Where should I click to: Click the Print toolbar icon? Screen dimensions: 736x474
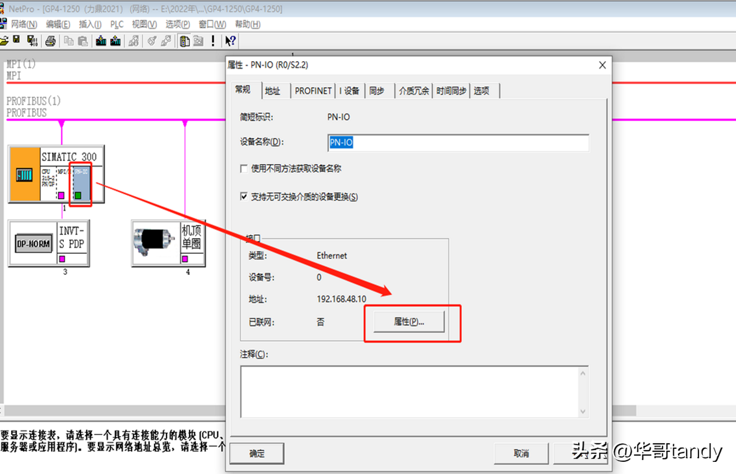click(x=50, y=41)
